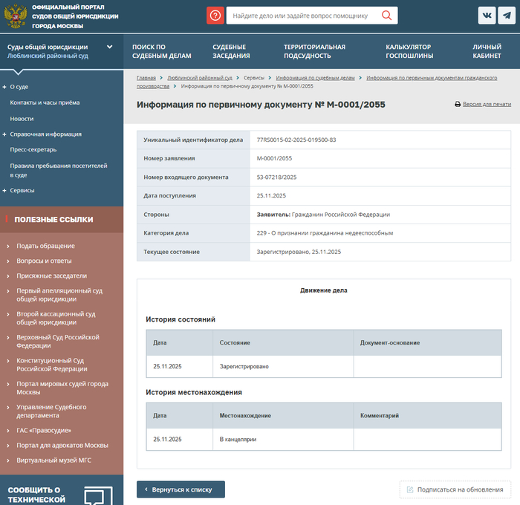Open 'Подать обращение' useful link

[x=45, y=246]
